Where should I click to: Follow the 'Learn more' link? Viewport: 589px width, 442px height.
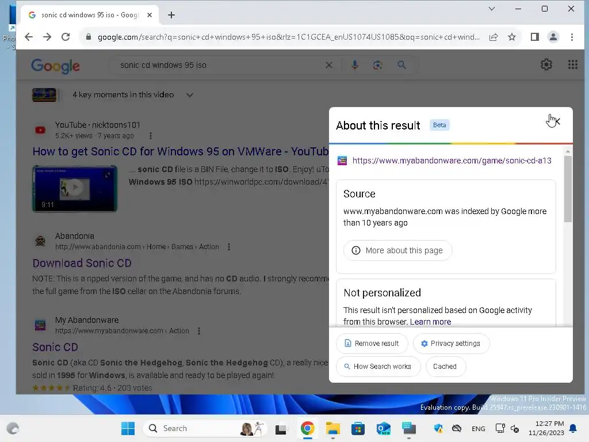click(x=430, y=322)
